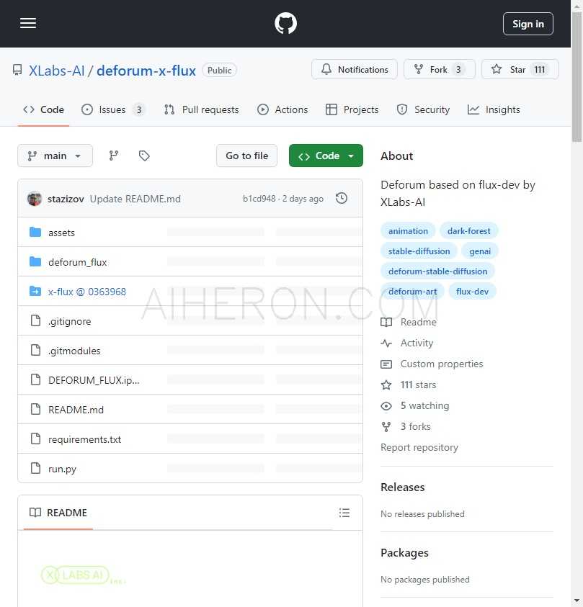This screenshot has height=607, width=583.
Task: Click the x-flux submodule folder icon
Action: coord(35,291)
